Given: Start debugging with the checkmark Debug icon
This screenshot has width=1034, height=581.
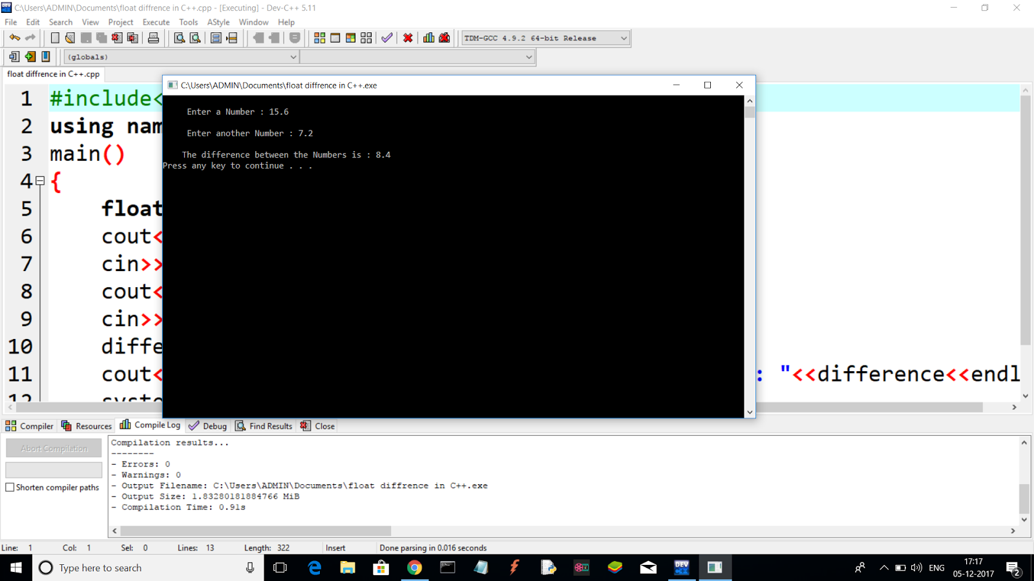Looking at the screenshot, I should [386, 37].
